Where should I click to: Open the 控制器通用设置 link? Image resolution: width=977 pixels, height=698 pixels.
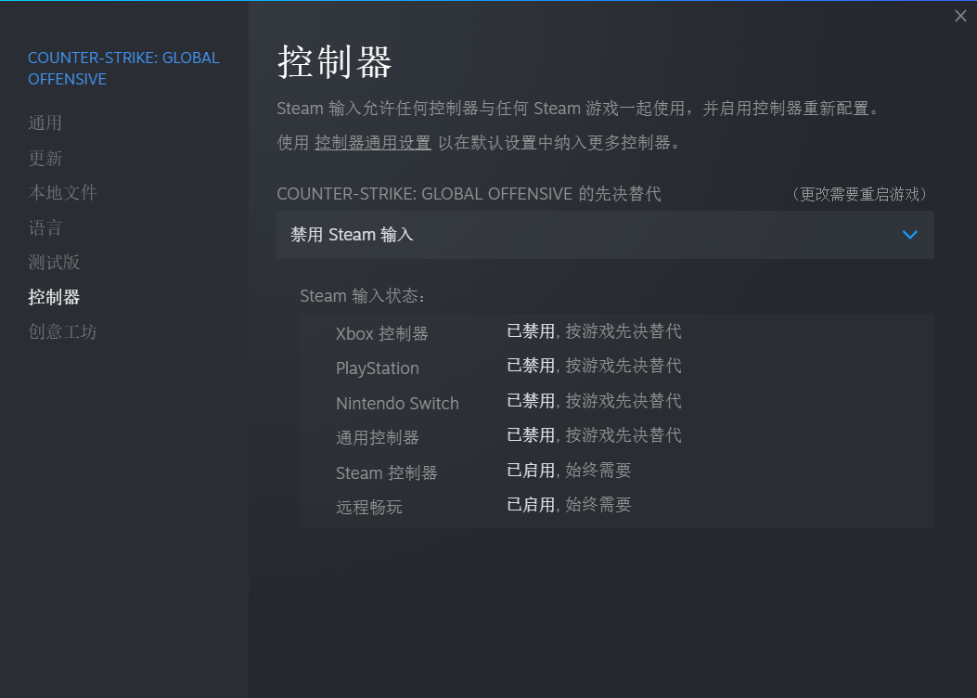pos(373,143)
